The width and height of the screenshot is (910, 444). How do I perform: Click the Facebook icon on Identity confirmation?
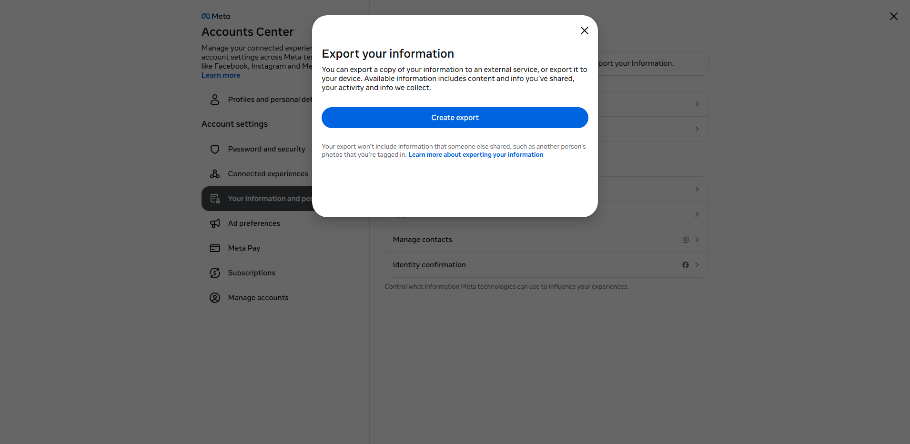pyautogui.click(x=686, y=265)
